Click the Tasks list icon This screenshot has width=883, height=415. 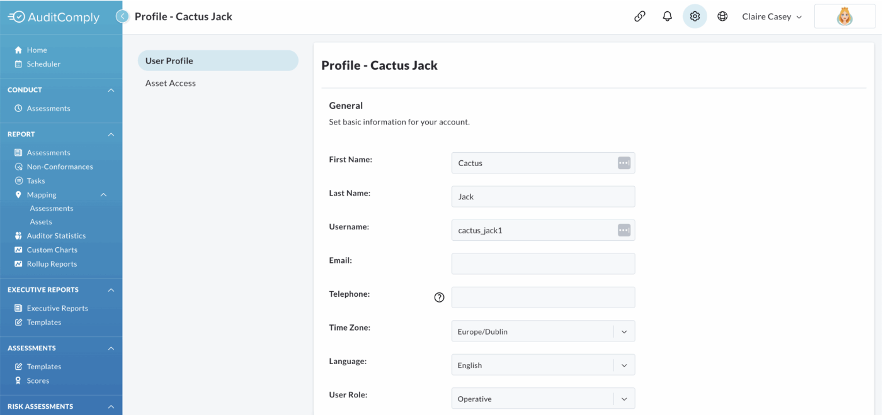click(x=18, y=181)
